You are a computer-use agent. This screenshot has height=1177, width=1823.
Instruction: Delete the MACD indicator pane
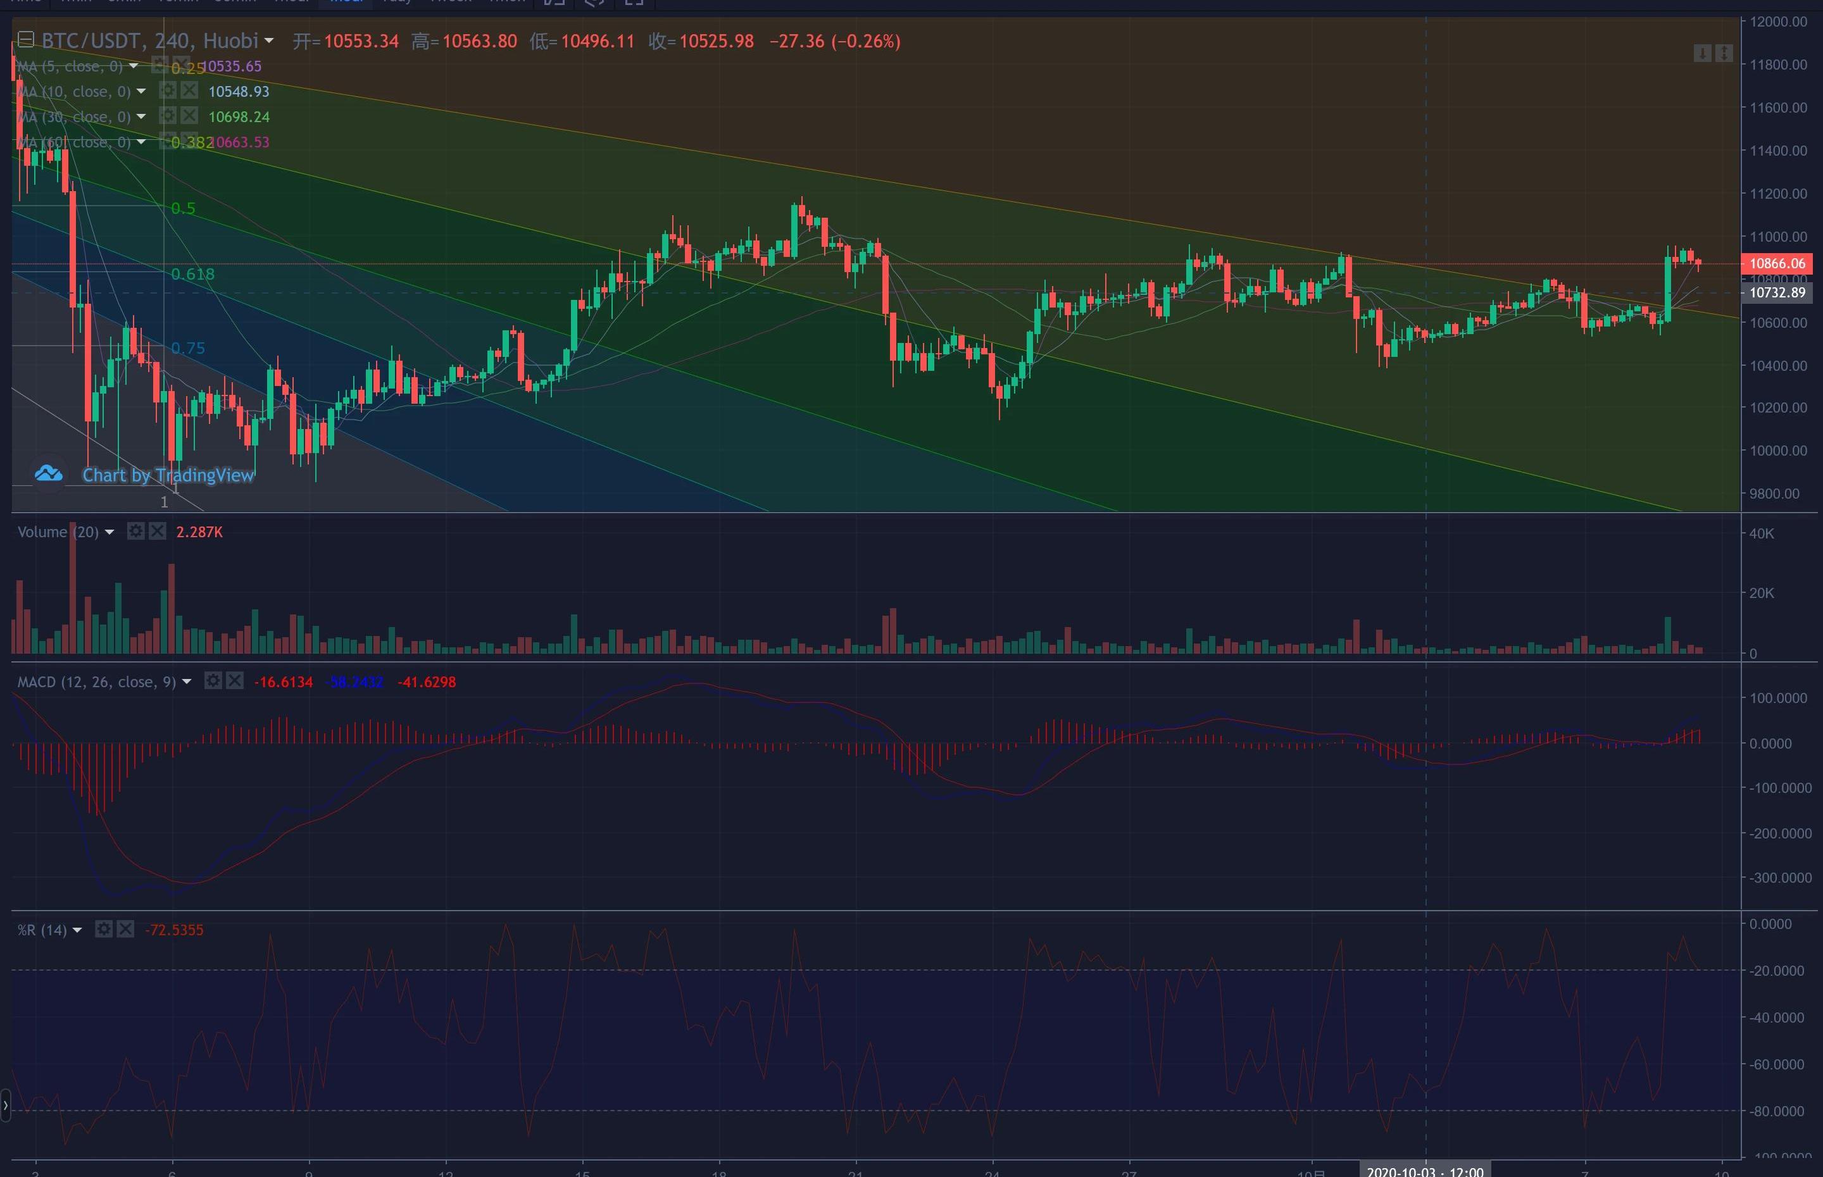[x=235, y=680]
